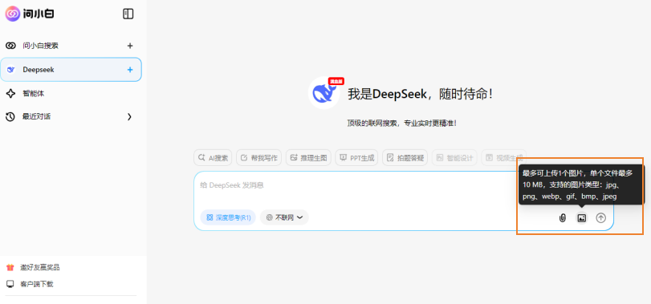The image size is (651, 304).
Task: Expand 最近对话 with the chevron
Action: tap(129, 117)
